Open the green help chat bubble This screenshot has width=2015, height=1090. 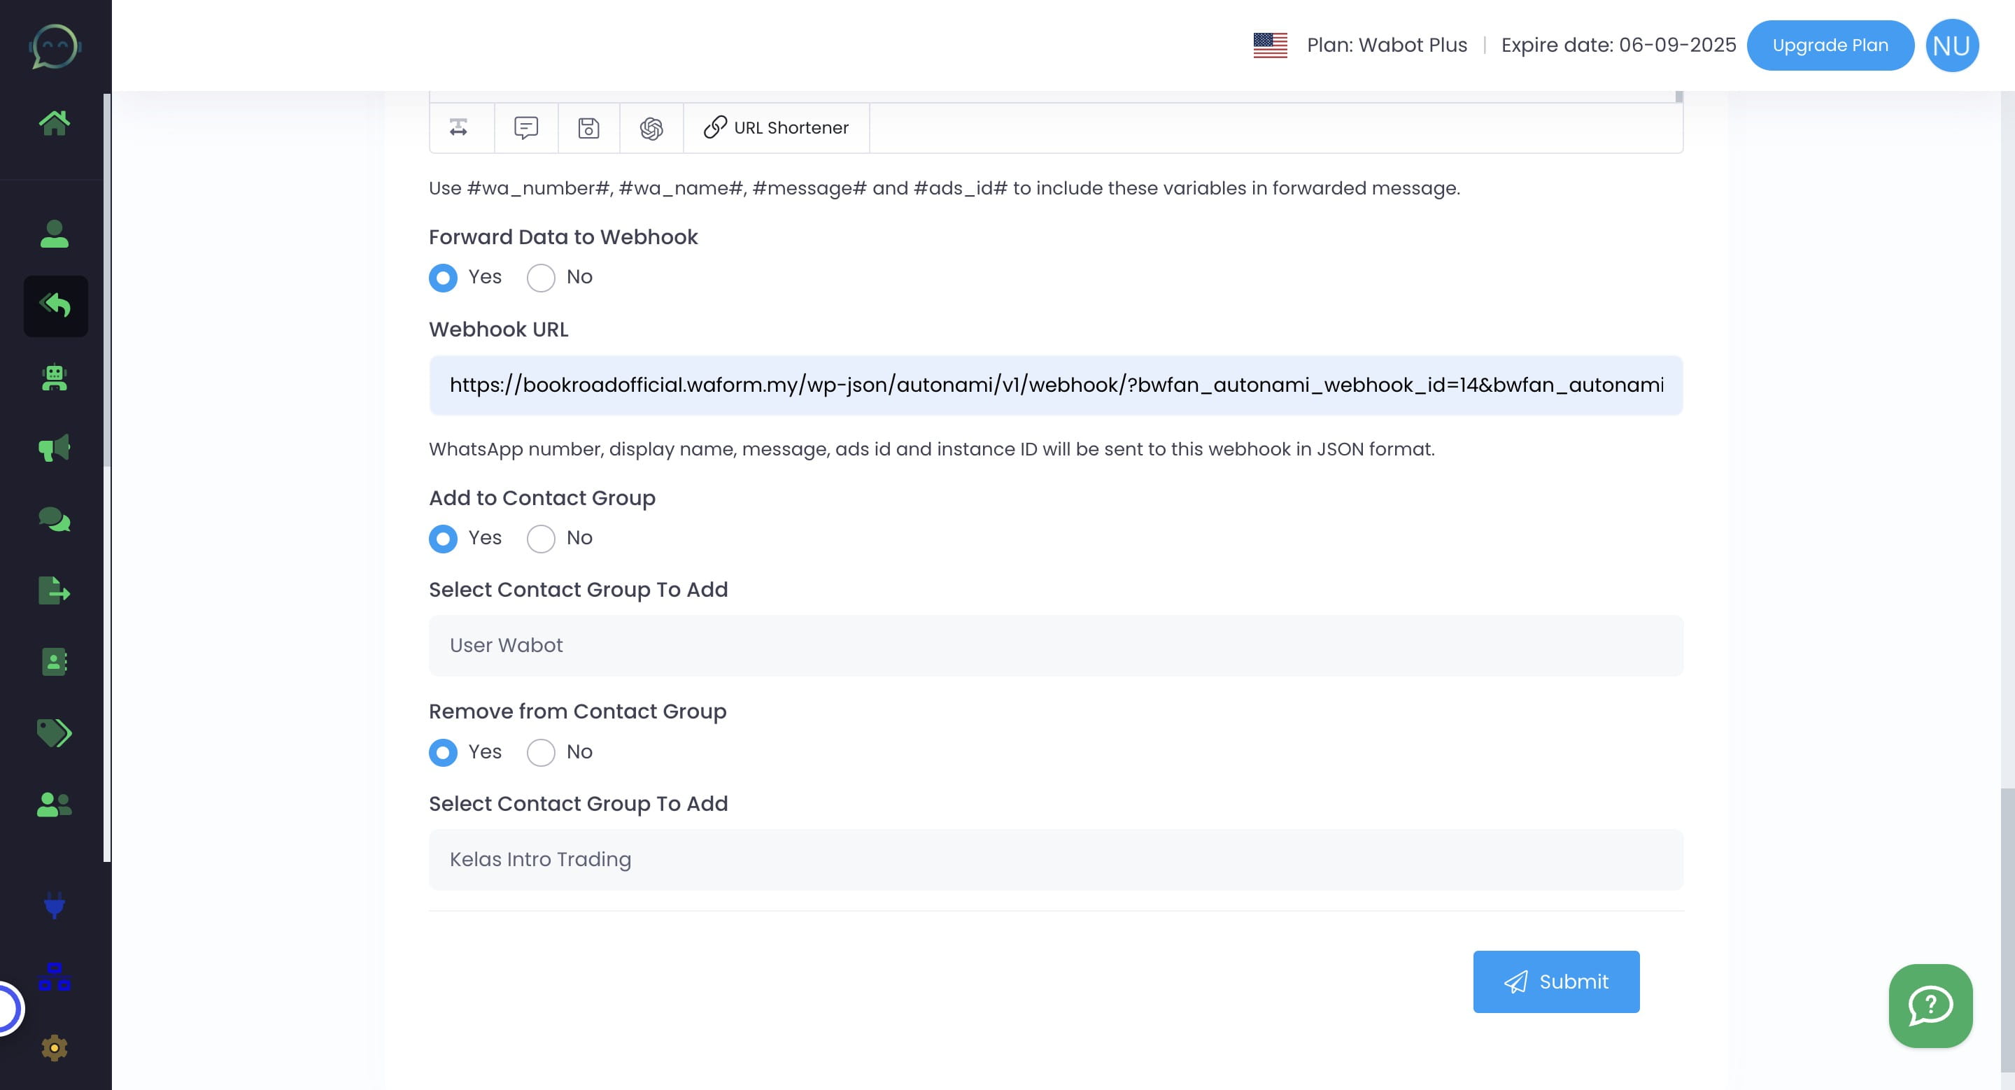[1930, 1005]
